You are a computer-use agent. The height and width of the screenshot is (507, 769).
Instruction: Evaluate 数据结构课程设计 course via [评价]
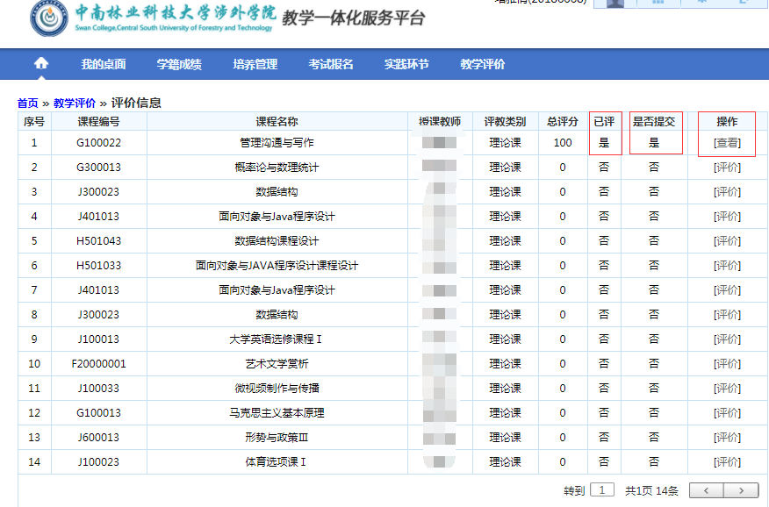pyautogui.click(x=727, y=241)
